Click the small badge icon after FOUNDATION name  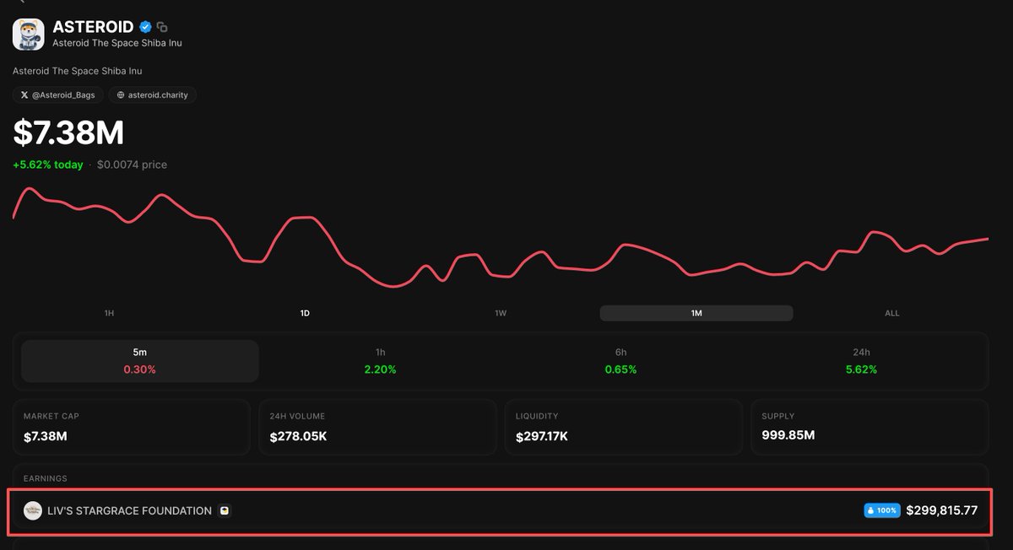[x=224, y=510]
